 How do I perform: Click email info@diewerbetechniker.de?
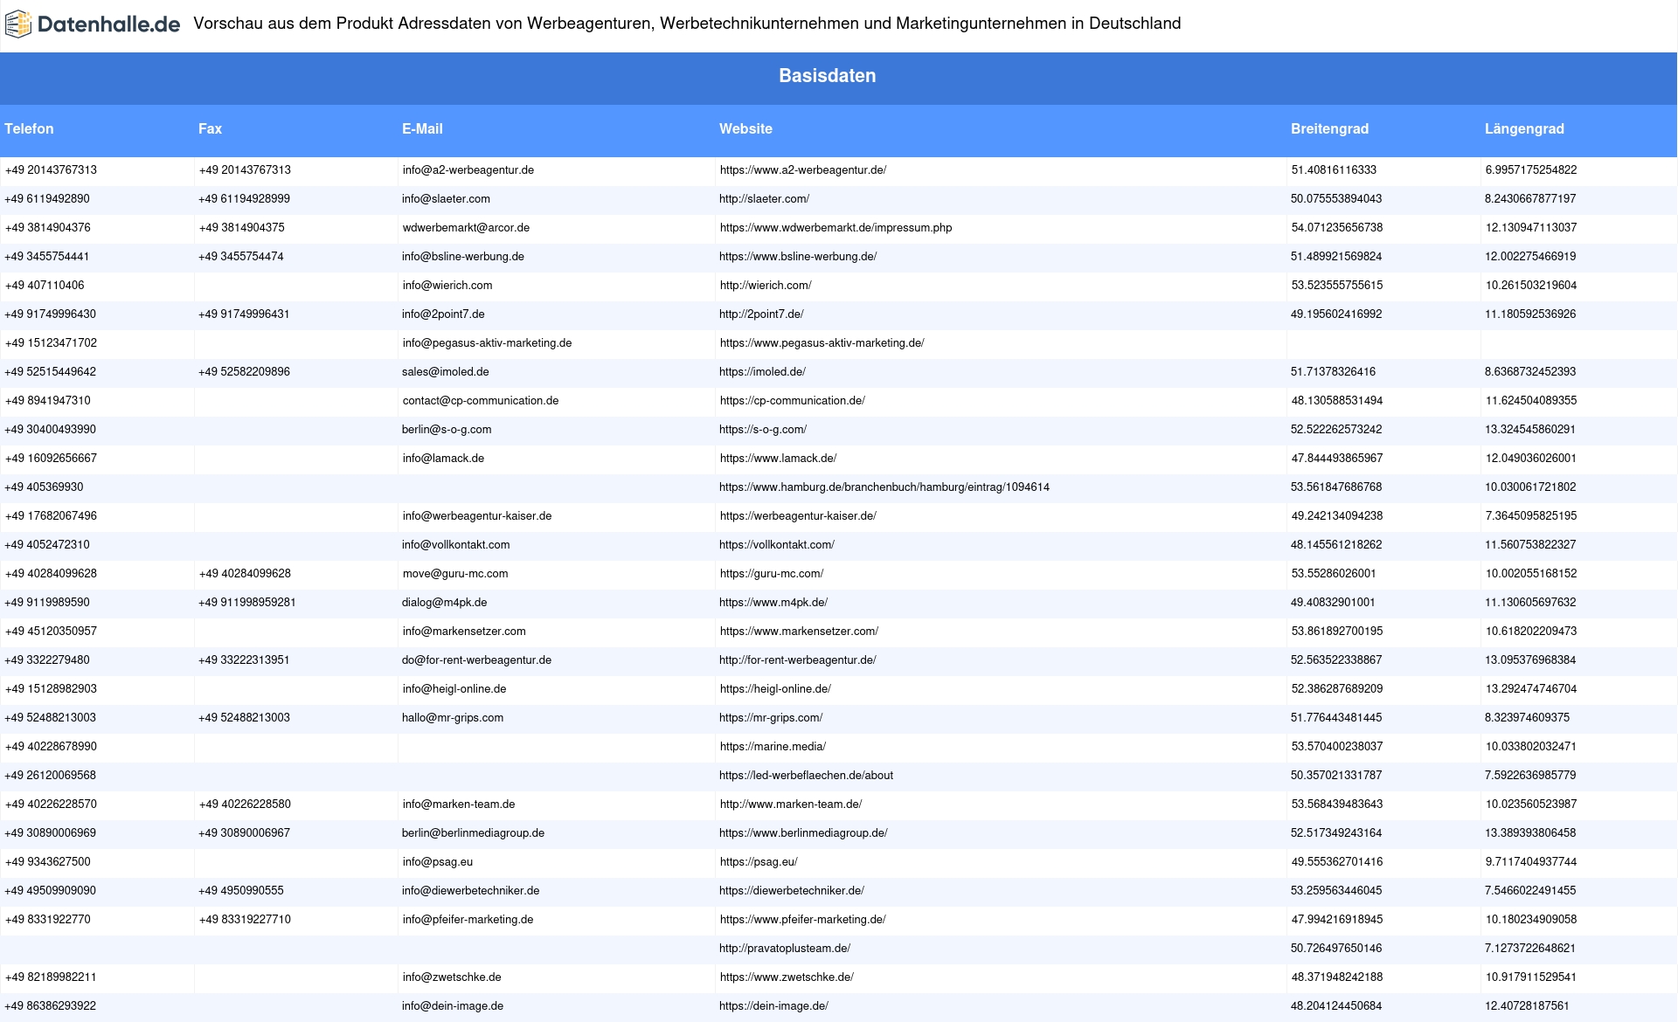point(470,891)
